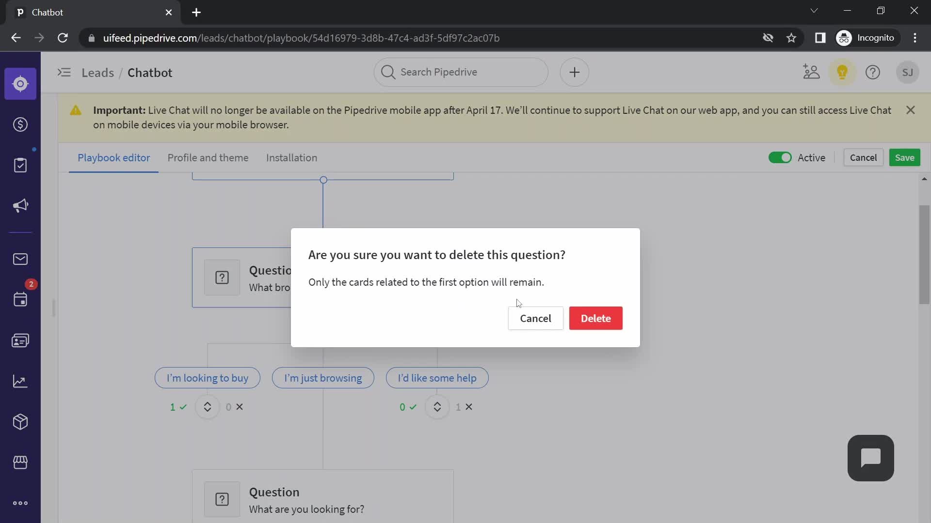Open the Sales Assistant lightbulb icon
This screenshot has width=931, height=523.
click(x=842, y=72)
